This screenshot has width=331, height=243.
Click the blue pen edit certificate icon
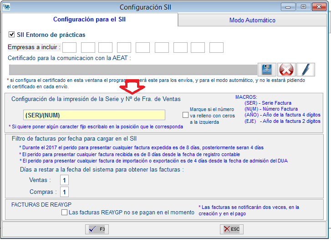pyautogui.click(x=306, y=70)
